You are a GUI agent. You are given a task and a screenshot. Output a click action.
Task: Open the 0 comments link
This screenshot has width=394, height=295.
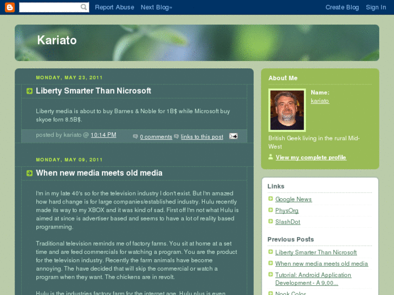point(156,137)
